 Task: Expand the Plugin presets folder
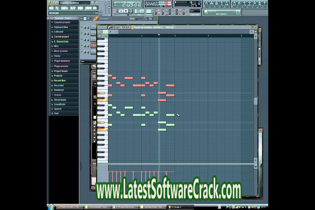pos(64,66)
